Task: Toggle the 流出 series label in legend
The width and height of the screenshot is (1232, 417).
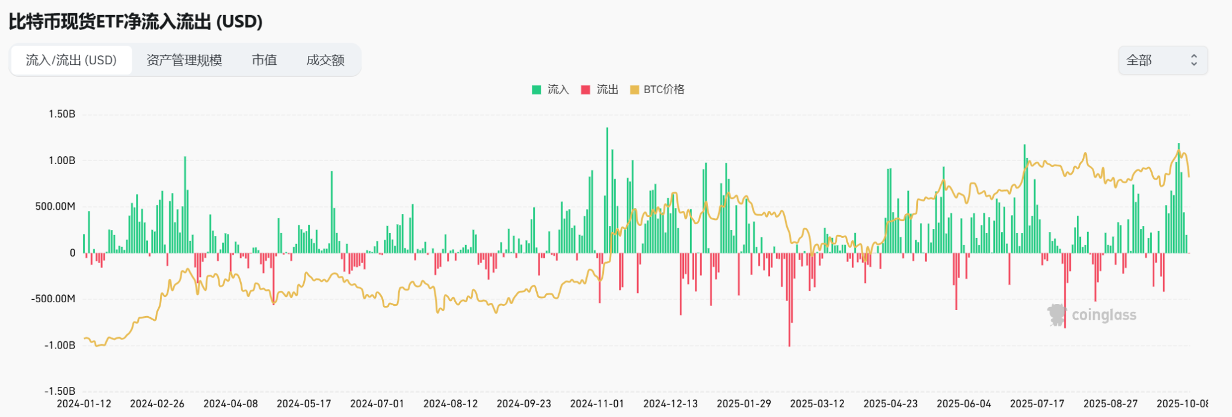Action: (x=608, y=90)
